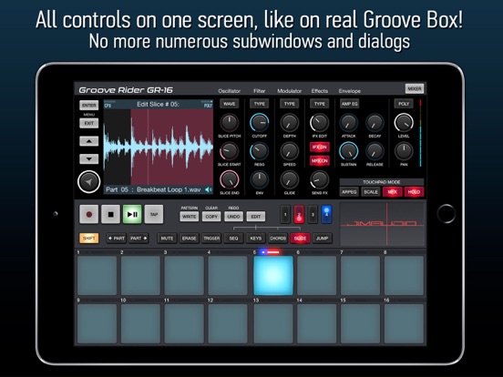Image resolution: width=503 pixels, height=377 pixels.
Task: Toggle HOLD touchpad mode
Action: click(414, 192)
